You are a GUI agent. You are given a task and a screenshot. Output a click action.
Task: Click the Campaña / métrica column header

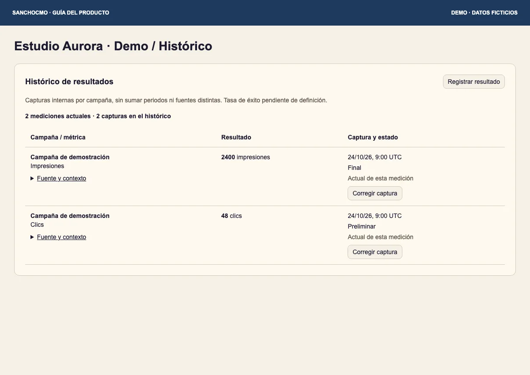[58, 137]
